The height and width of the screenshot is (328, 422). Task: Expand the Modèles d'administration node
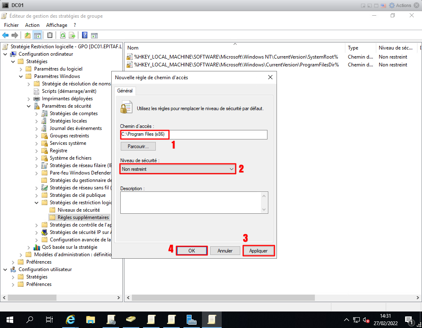21,255
